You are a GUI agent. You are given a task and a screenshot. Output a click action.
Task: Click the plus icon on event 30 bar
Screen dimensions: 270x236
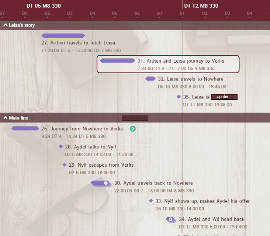click(106, 183)
